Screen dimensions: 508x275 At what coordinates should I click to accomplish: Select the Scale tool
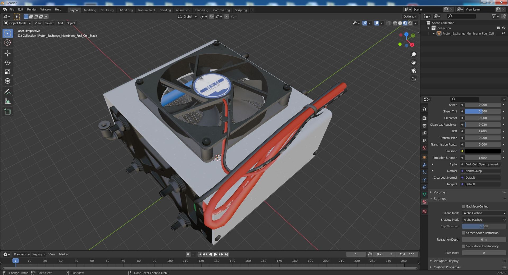click(x=8, y=72)
